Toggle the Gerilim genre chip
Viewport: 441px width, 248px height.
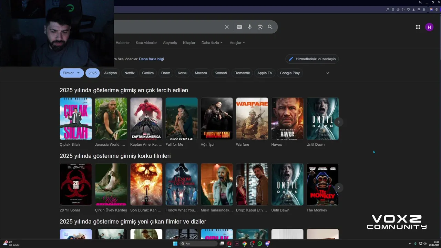(x=148, y=73)
